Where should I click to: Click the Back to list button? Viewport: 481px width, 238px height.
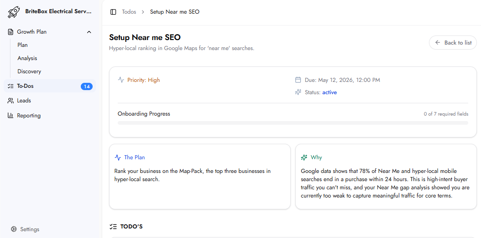point(453,43)
